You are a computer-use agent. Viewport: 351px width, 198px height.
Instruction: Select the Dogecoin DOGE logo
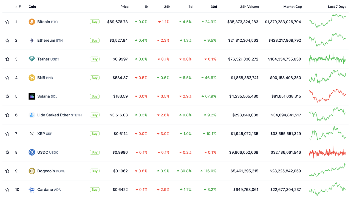pyautogui.click(x=32, y=171)
